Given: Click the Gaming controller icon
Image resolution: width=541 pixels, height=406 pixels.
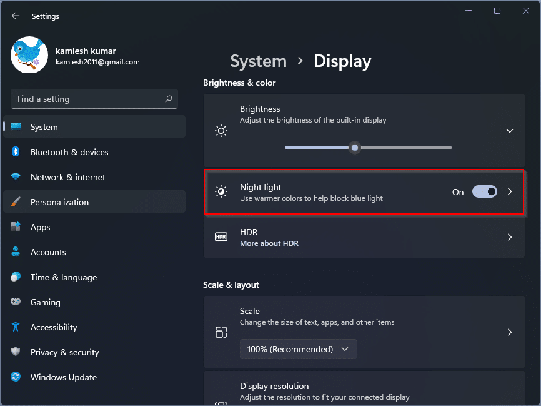Looking at the screenshot, I should (x=16, y=302).
